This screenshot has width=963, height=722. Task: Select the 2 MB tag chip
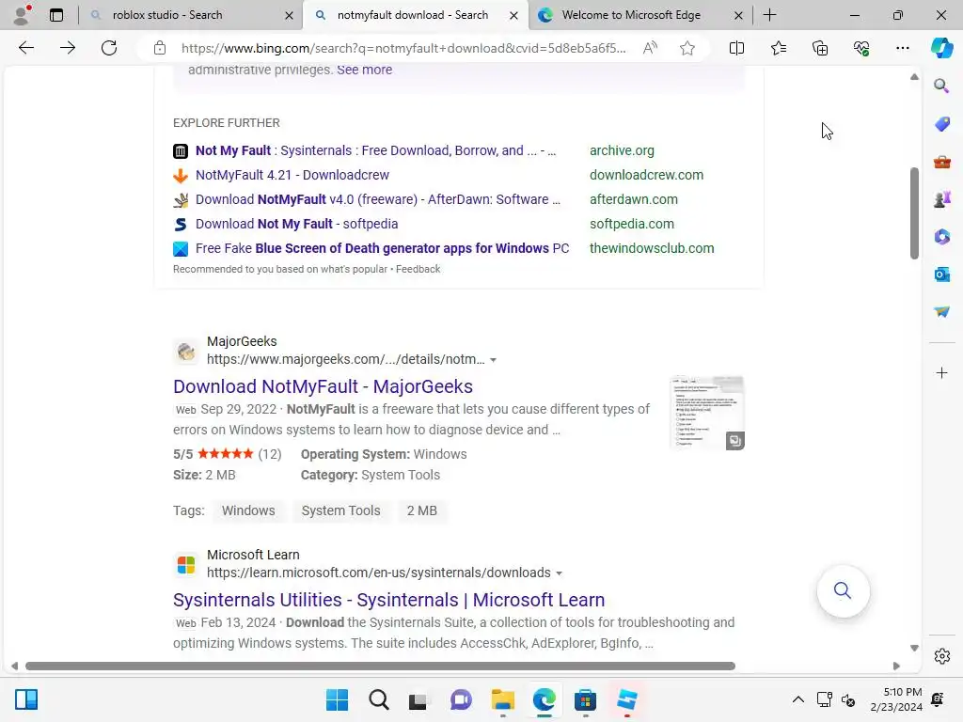422,510
